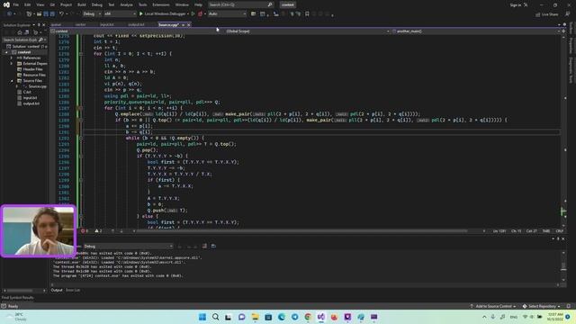The image size is (576, 324).
Task: Toggle word wrap icon in Output panel
Action: click(213, 246)
